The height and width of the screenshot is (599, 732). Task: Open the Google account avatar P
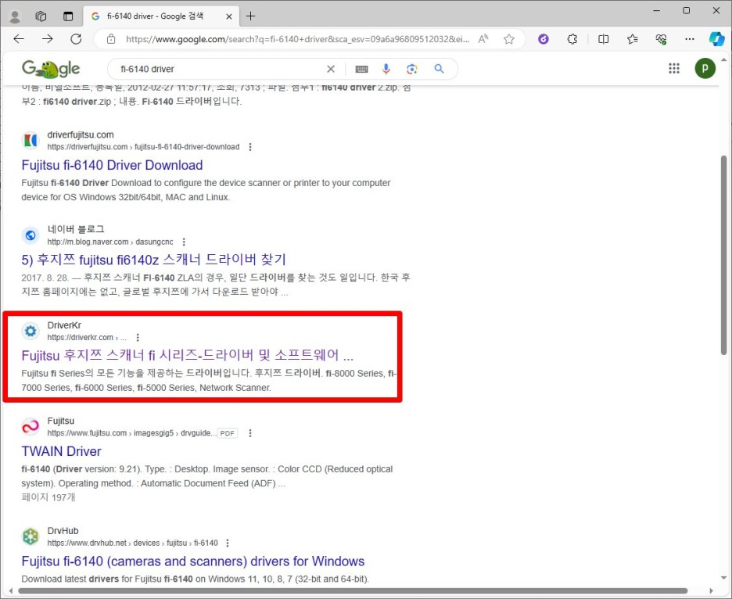coord(705,69)
